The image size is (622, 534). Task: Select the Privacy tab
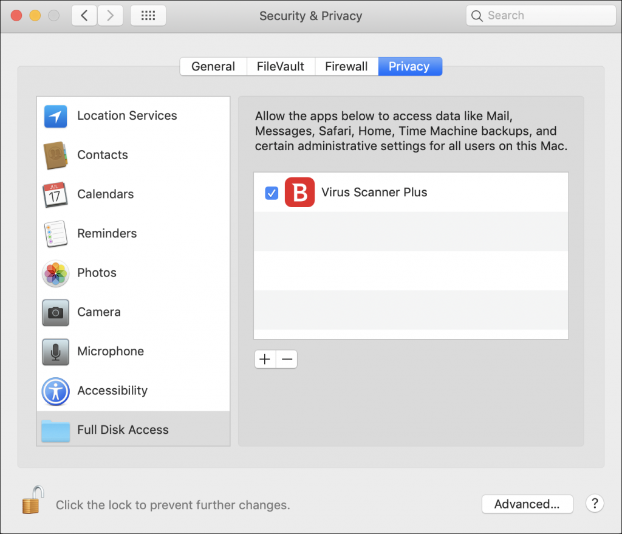[410, 66]
